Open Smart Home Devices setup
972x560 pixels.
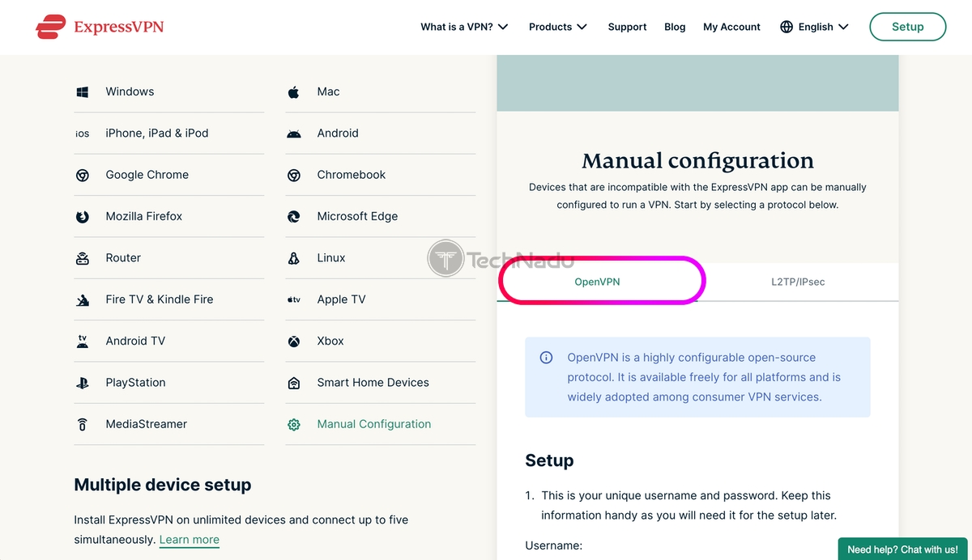click(x=380, y=383)
